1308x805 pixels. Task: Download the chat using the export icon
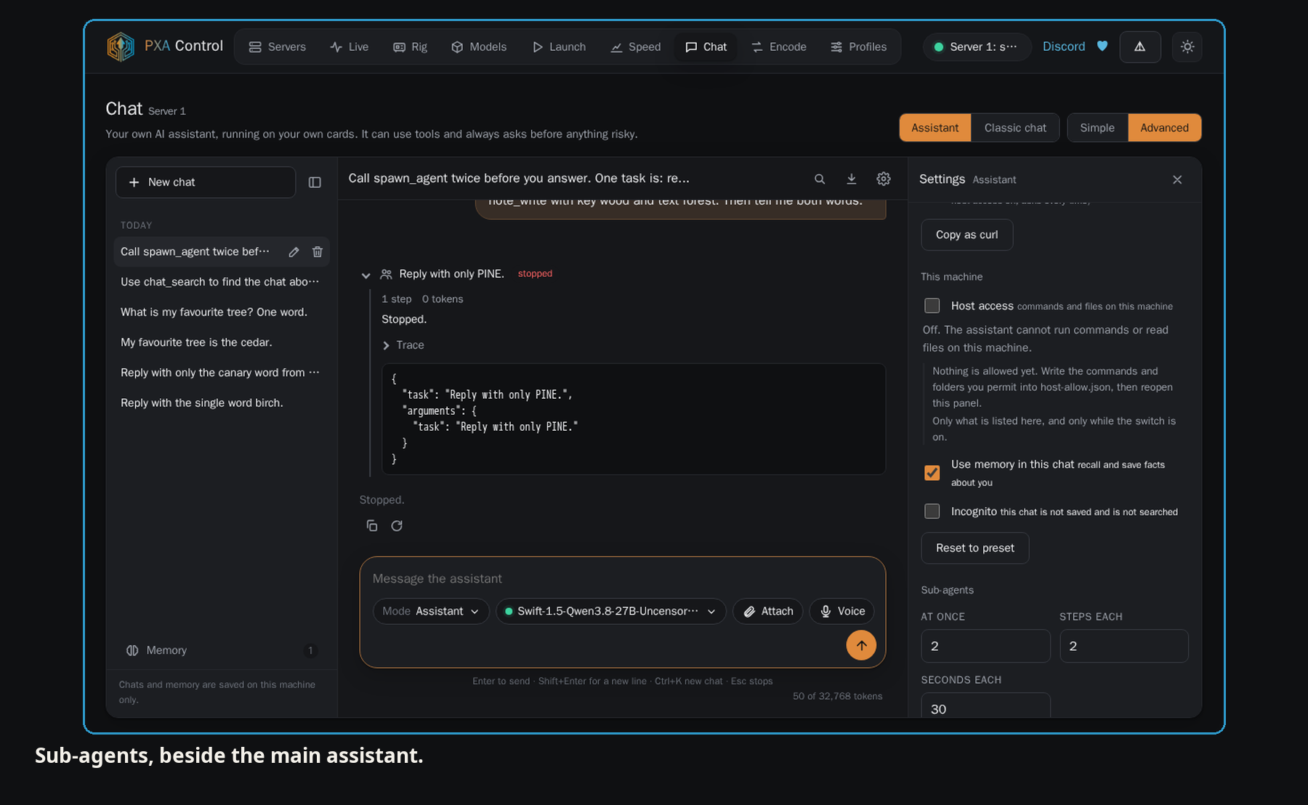point(852,179)
